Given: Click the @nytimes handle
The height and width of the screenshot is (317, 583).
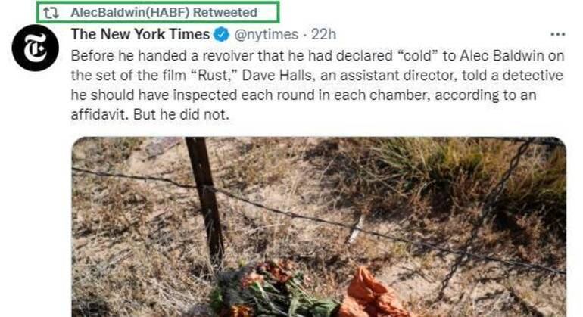Looking at the screenshot, I should (267, 35).
